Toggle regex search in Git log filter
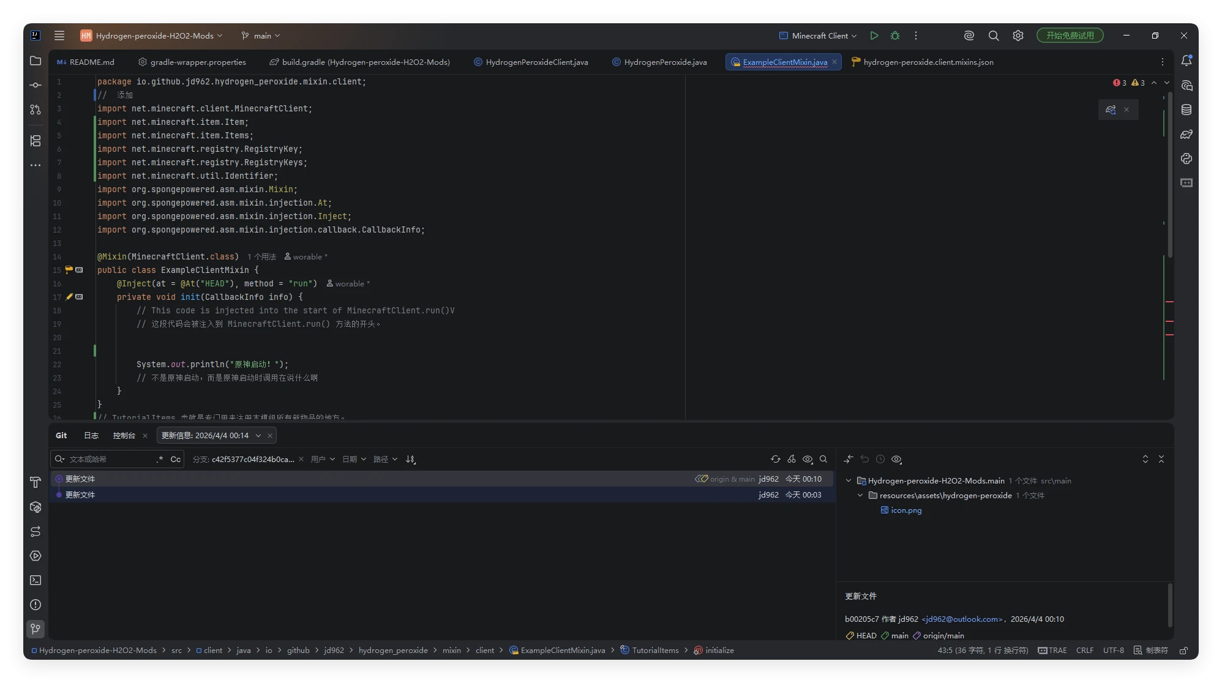The width and height of the screenshot is (1222, 683). [160, 459]
